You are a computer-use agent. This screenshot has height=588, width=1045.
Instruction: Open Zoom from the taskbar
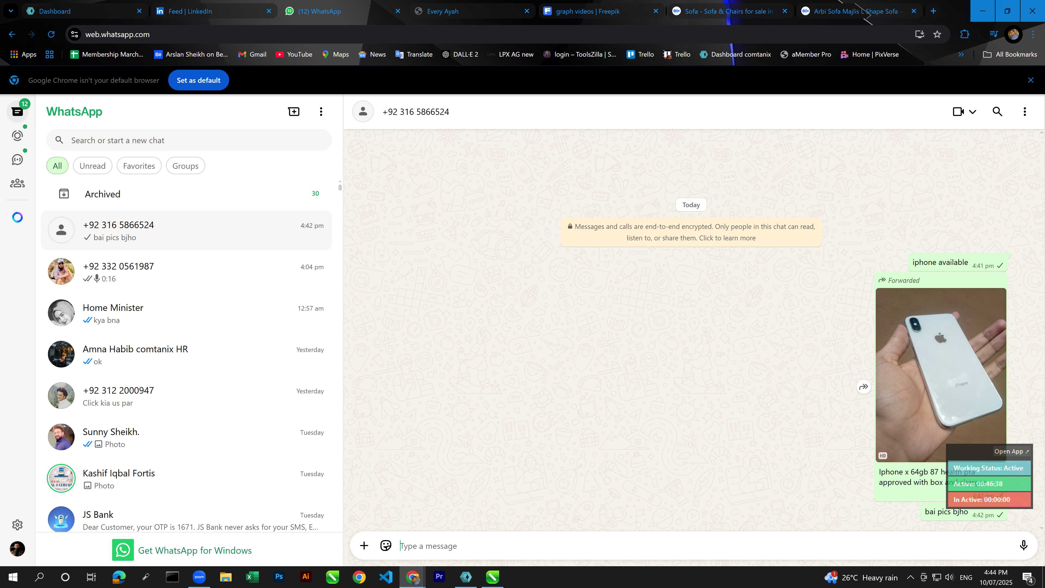point(199,577)
